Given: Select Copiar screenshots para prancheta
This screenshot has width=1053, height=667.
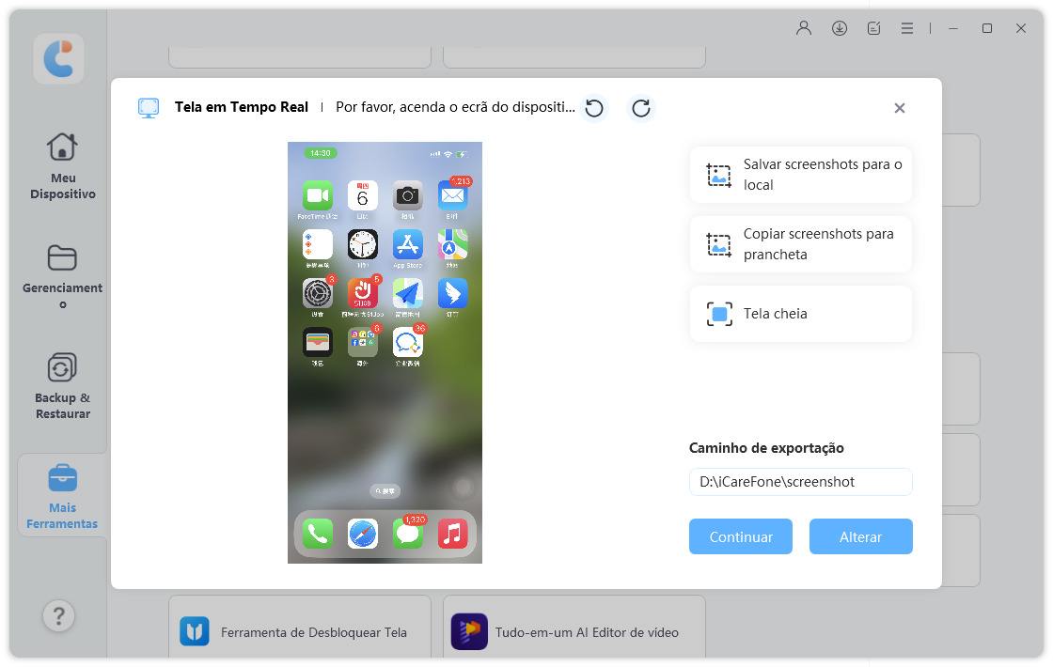Looking at the screenshot, I should click(801, 244).
